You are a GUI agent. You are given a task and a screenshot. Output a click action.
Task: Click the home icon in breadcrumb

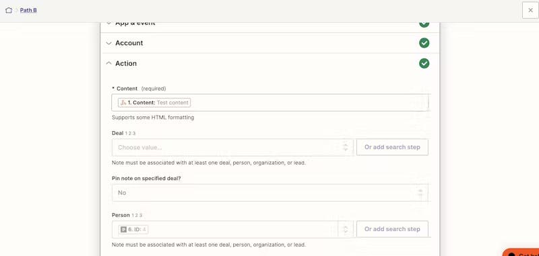pos(9,10)
